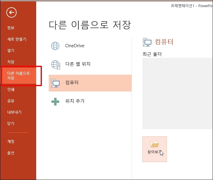
Task: Click the folder icon above 찾아보기
Action: pyautogui.click(x=155, y=144)
